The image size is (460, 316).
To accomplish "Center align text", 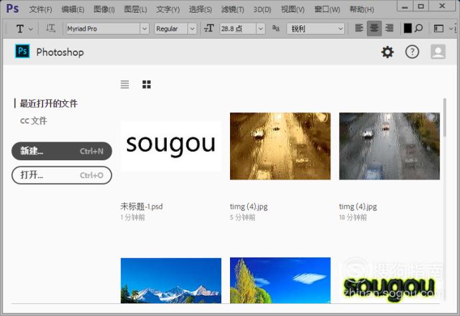I will [374, 28].
